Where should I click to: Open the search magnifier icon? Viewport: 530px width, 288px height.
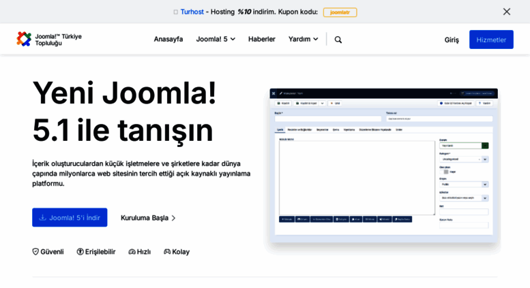(338, 39)
